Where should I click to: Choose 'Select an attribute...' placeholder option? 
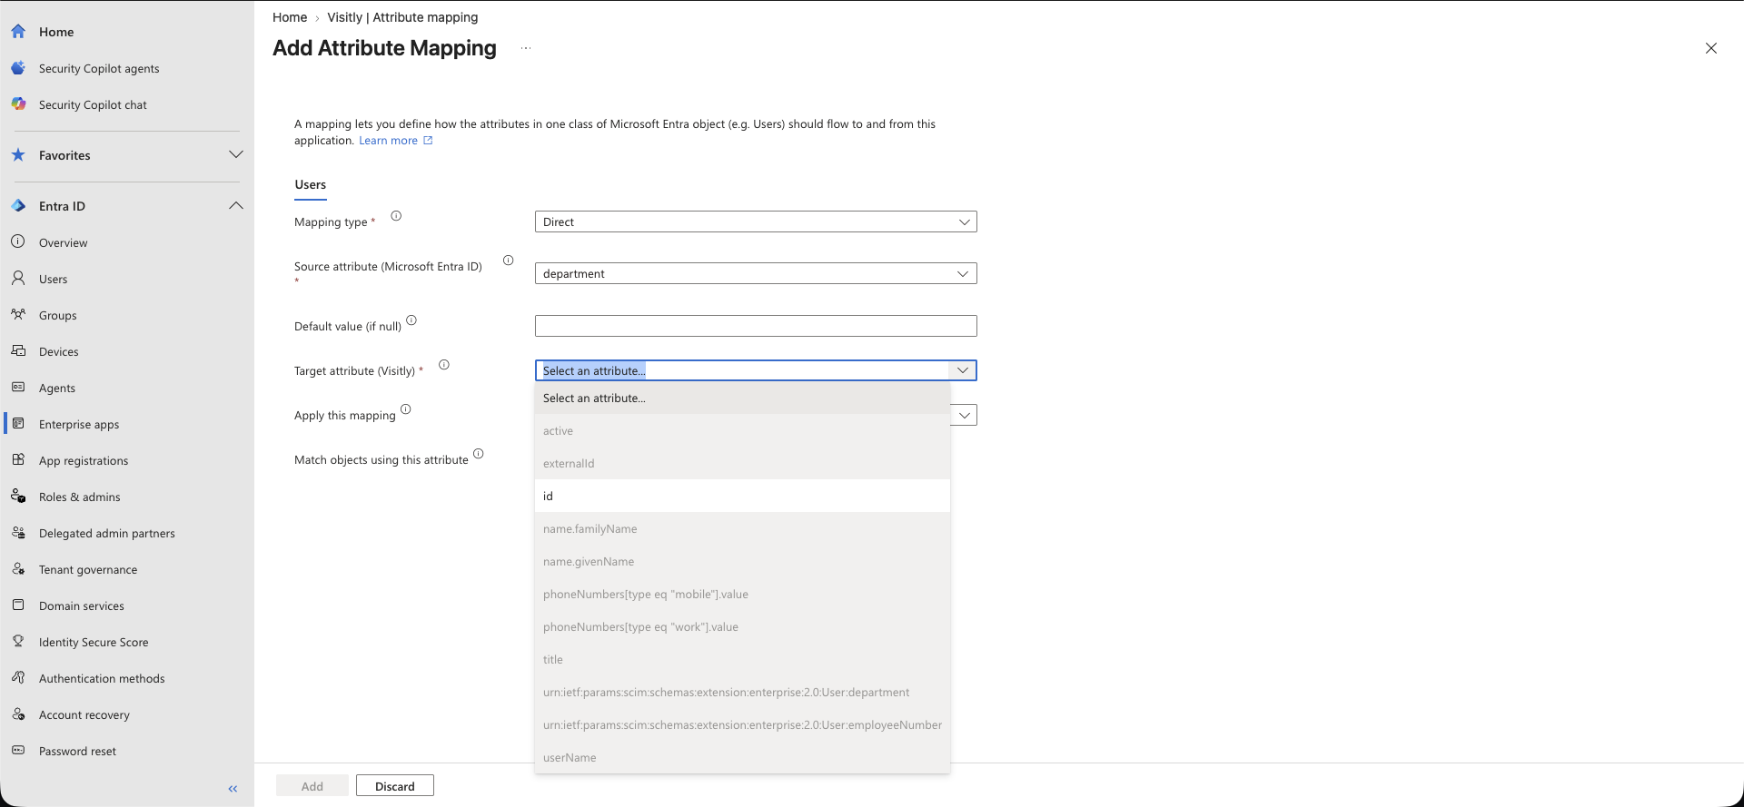tap(742, 398)
